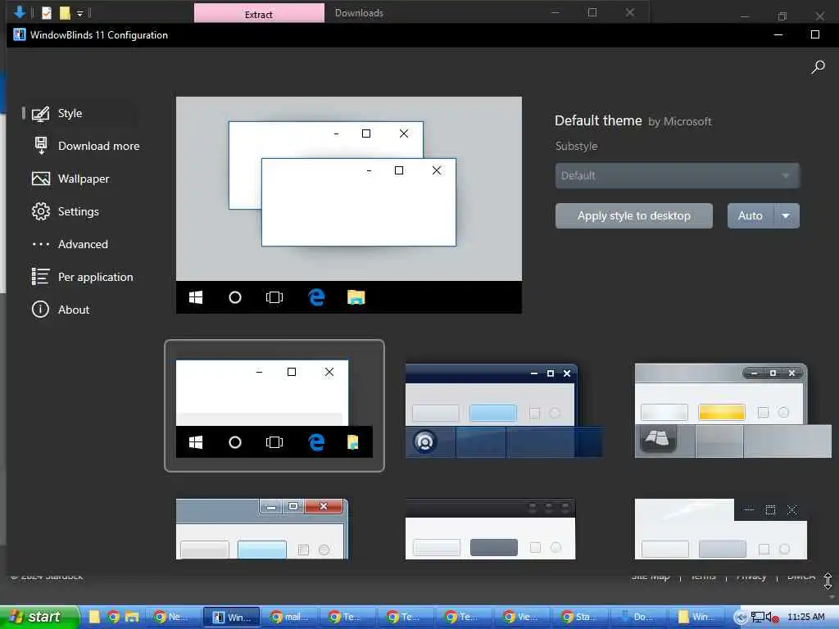
Task: Select the Wallpaper picture icon
Action: tap(41, 179)
